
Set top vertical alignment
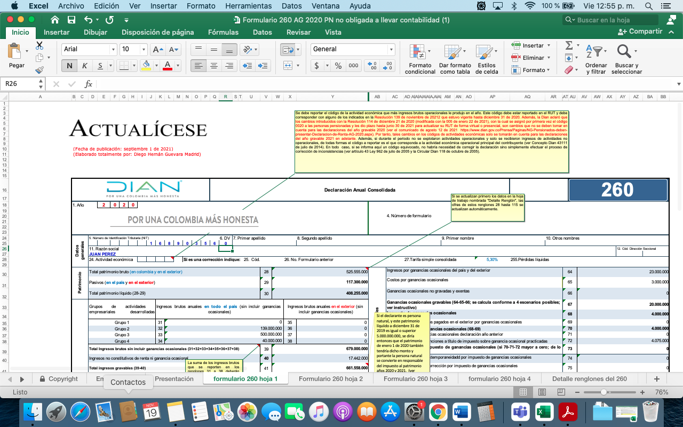(198, 49)
